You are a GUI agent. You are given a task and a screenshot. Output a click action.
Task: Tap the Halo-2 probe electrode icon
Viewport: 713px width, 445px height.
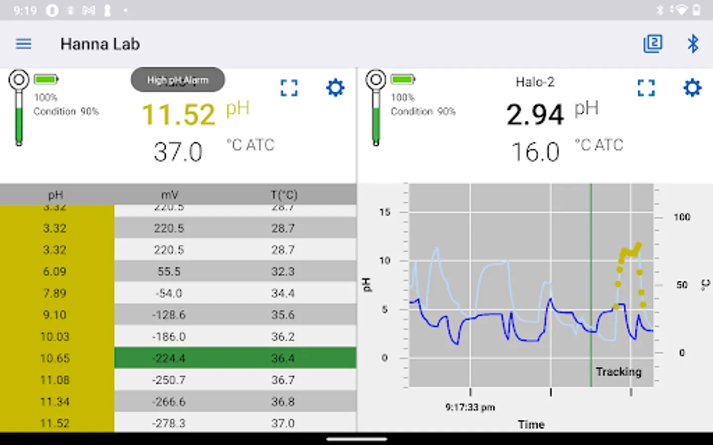point(376,108)
